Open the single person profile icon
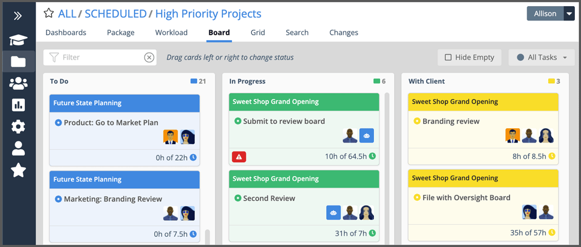The height and width of the screenshot is (247, 581). coord(18,149)
